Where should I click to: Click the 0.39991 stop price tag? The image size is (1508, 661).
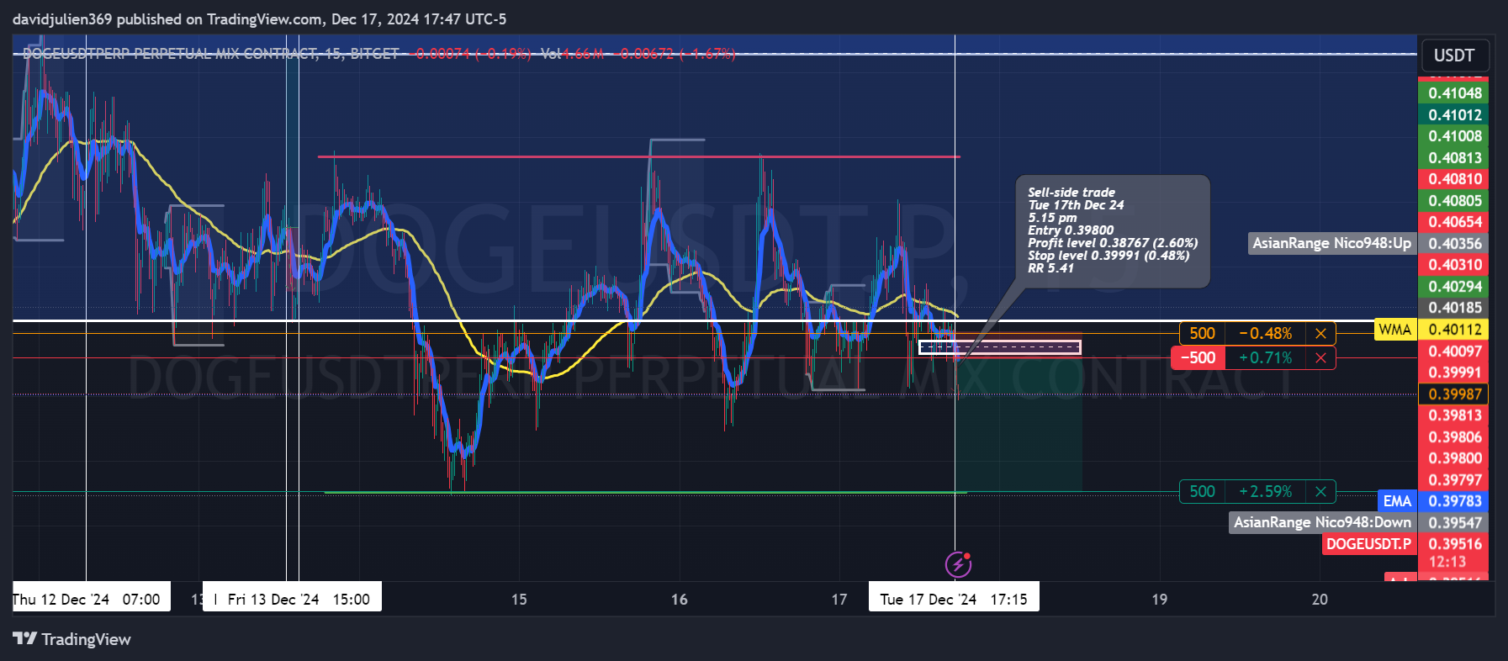(1454, 373)
